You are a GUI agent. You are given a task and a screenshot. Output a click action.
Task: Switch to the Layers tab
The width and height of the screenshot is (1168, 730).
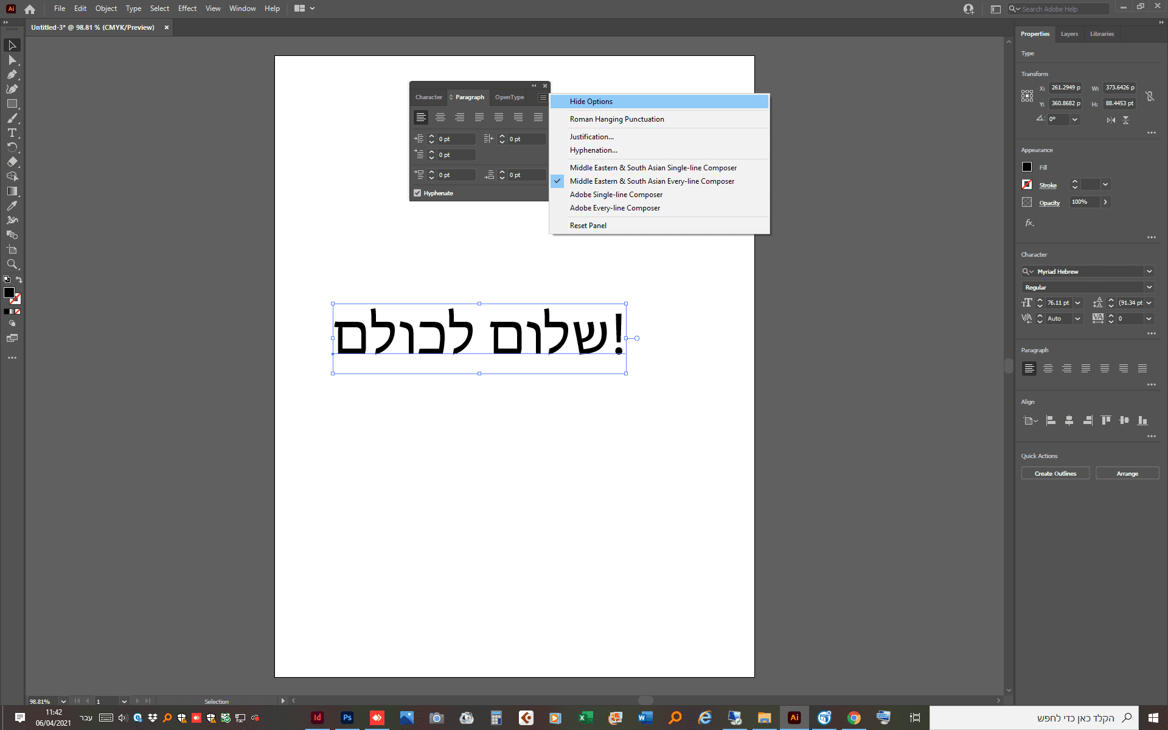click(x=1069, y=34)
